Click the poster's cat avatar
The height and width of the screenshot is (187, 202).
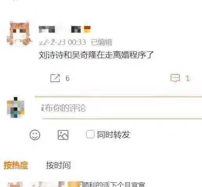[19, 33]
